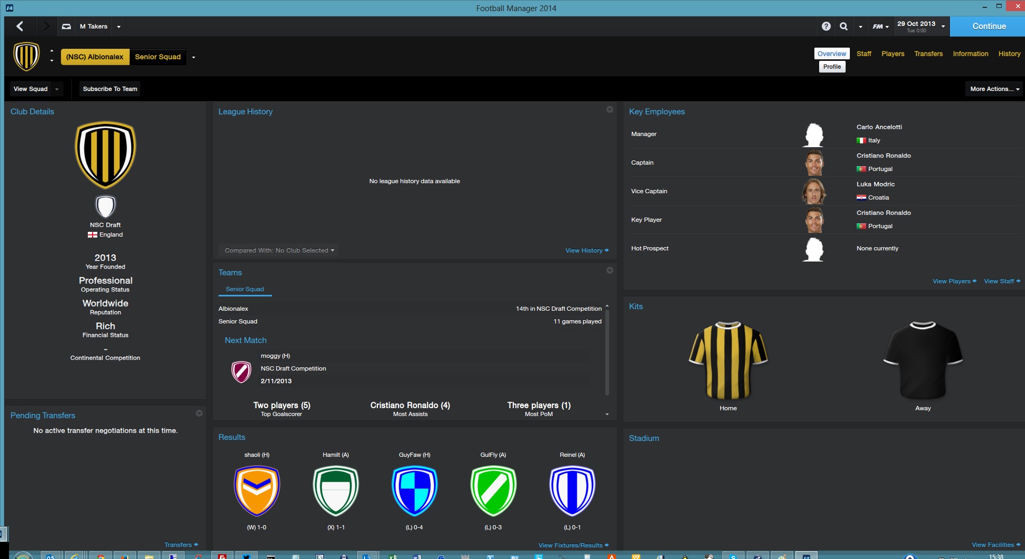Switch to the Players tab
This screenshot has width=1025, height=559.
[x=893, y=53]
